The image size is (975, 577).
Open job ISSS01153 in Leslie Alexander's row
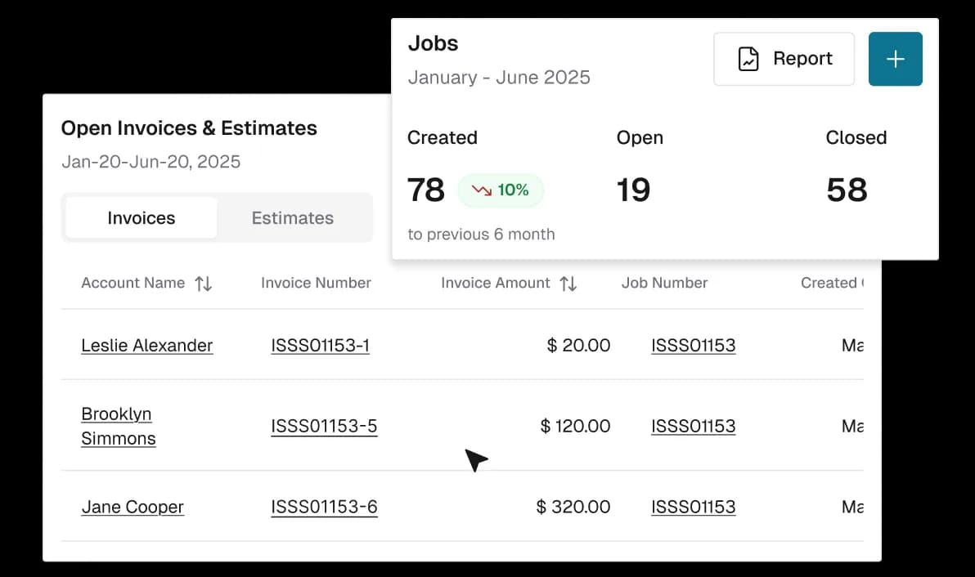[693, 345]
